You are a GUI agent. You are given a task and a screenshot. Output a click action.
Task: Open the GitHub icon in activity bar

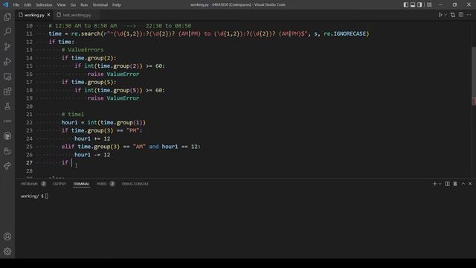pyautogui.click(x=7, y=136)
